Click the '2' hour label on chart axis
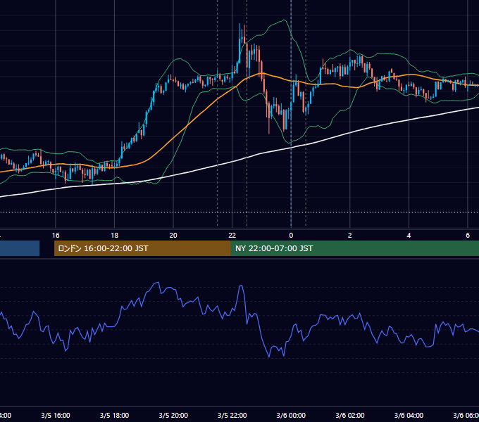 [350, 236]
